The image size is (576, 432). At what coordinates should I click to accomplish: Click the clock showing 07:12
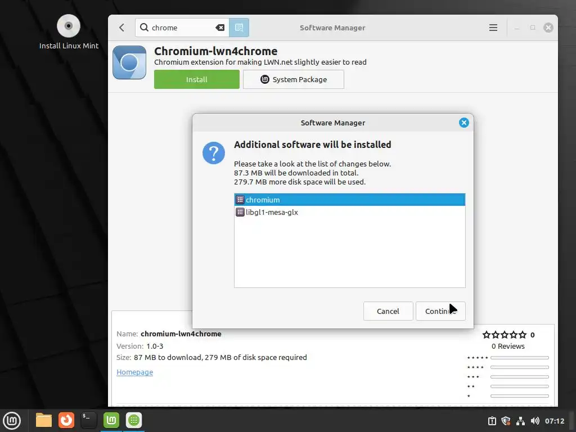pos(554,421)
